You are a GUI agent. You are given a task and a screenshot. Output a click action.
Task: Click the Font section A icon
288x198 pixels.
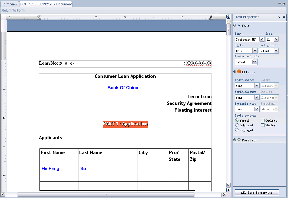coord(239,25)
